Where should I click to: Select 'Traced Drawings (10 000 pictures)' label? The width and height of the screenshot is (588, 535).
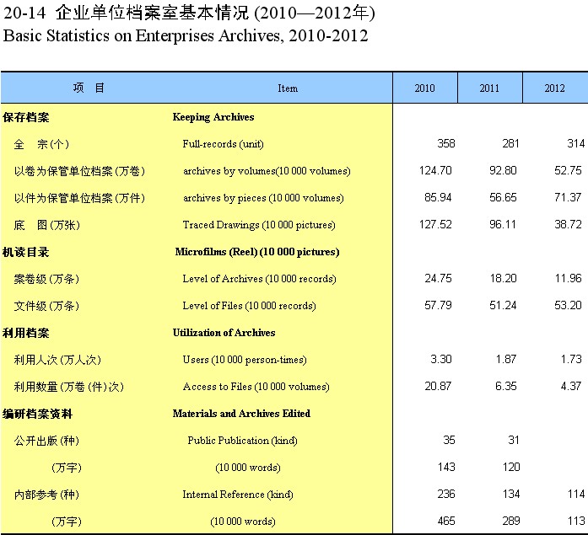259,225
